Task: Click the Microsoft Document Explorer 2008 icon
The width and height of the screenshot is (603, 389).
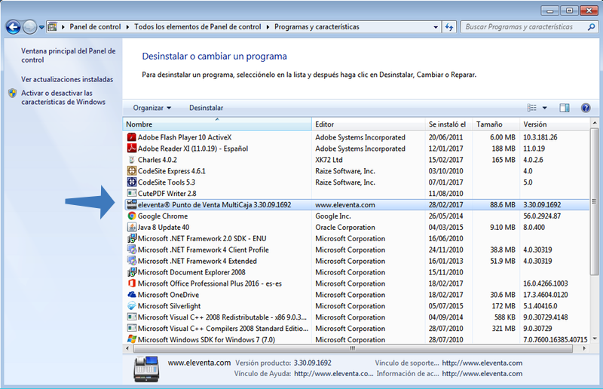Action: tap(131, 272)
